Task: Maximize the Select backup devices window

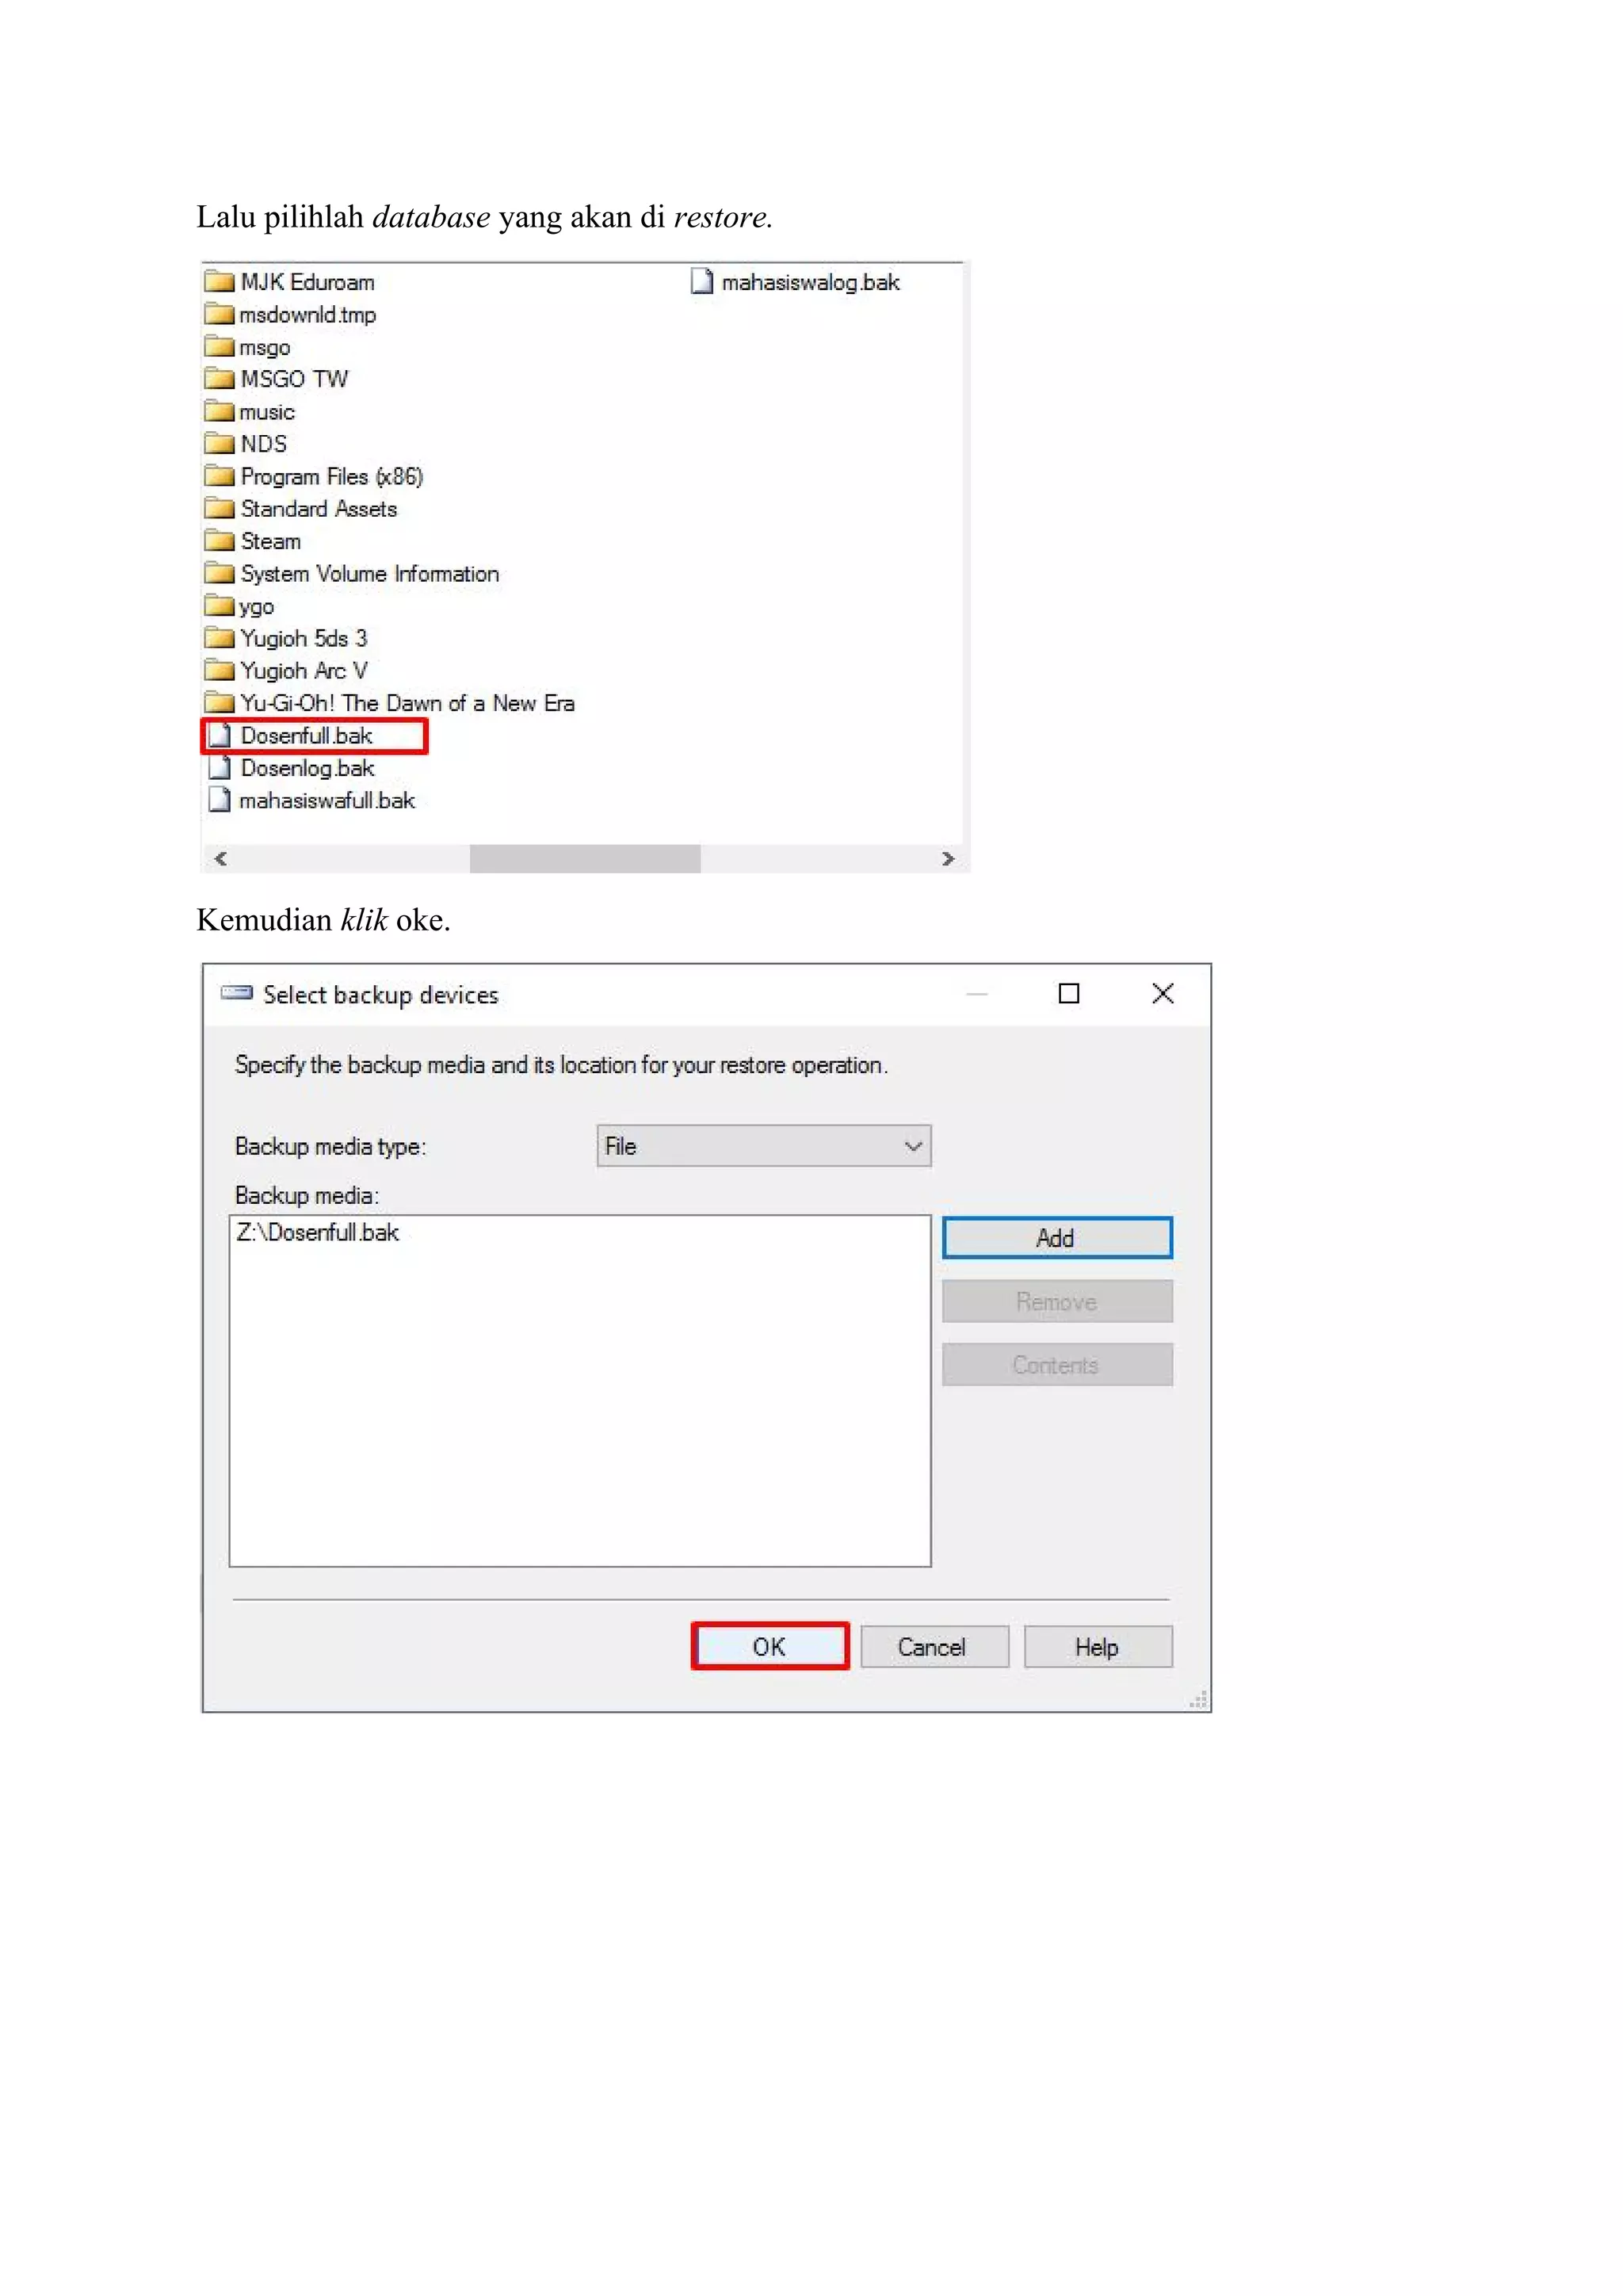Action: (1069, 993)
